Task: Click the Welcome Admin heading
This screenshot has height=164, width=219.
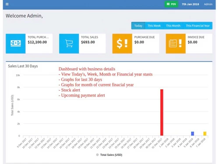Action: pos(24,16)
